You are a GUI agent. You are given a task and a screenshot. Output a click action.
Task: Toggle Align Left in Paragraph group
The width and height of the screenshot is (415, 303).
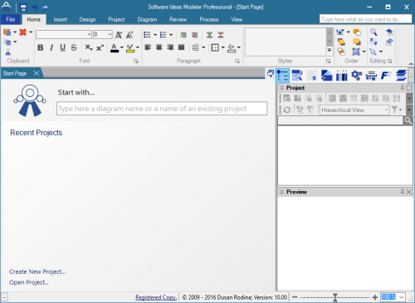point(148,47)
